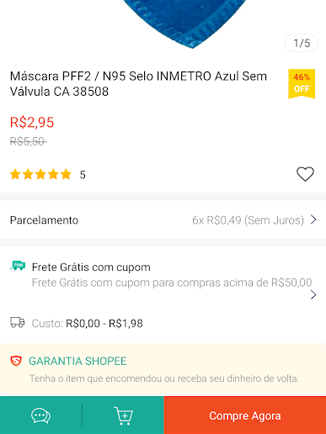Tap the free shipping truck icon
The height and width of the screenshot is (434, 326).
[x=18, y=266]
